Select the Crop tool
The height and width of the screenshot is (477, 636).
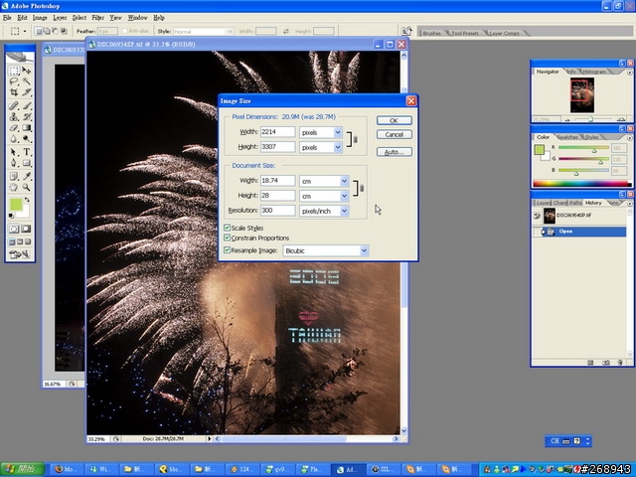(14, 92)
